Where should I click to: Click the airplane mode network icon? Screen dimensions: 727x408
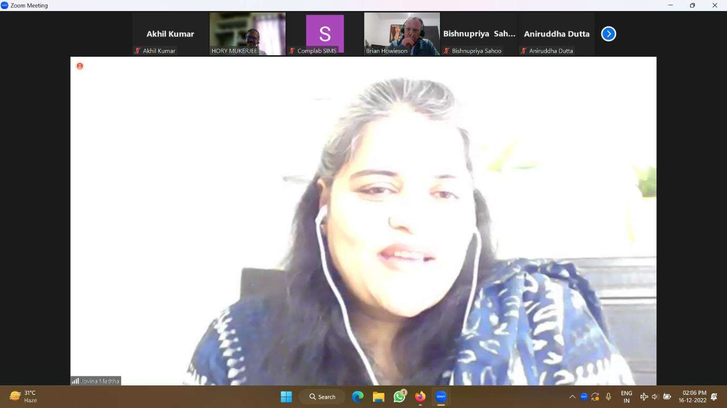[x=644, y=396]
